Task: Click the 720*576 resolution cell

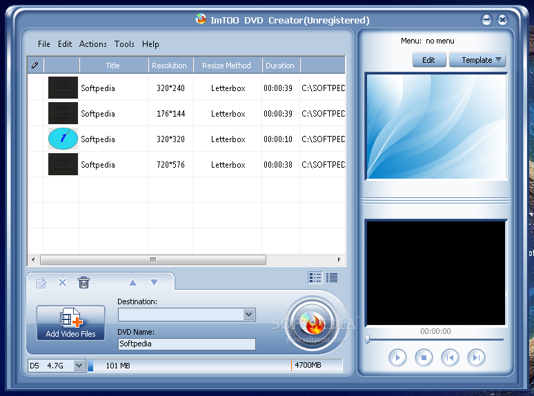Action: coord(170,165)
